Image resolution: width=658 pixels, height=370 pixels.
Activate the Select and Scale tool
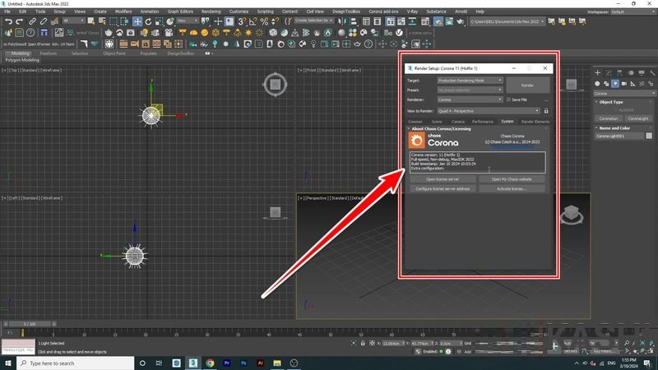point(159,21)
